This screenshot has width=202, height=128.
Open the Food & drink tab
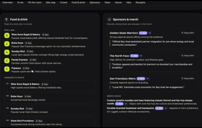78,2
